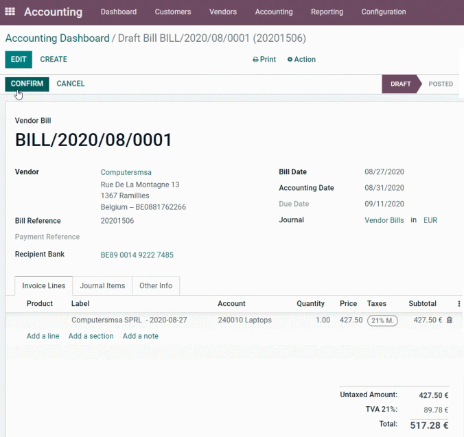The height and width of the screenshot is (437, 464).
Task: Switch to the Other Info tab
Action: pyautogui.click(x=156, y=285)
